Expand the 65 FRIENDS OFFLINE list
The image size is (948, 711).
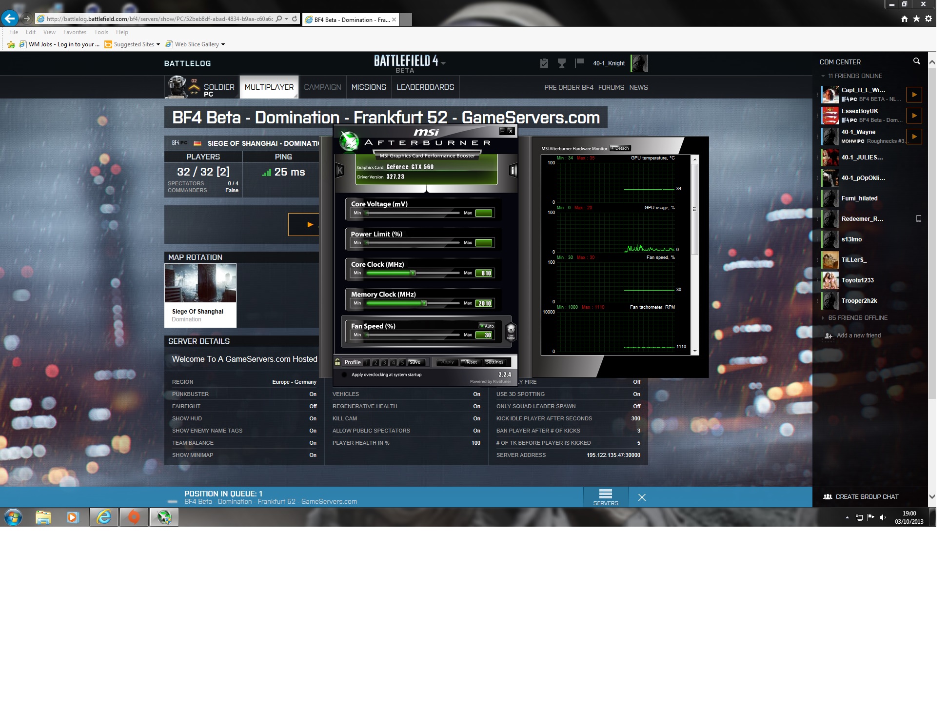coord(823,318)
